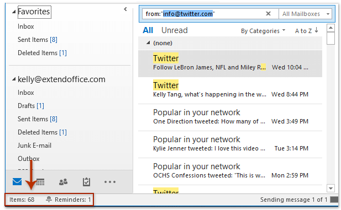The width and height of the screenshot is (341, 210).
Task: Open Twitter email to Kelly Tang
Action: 230,90
